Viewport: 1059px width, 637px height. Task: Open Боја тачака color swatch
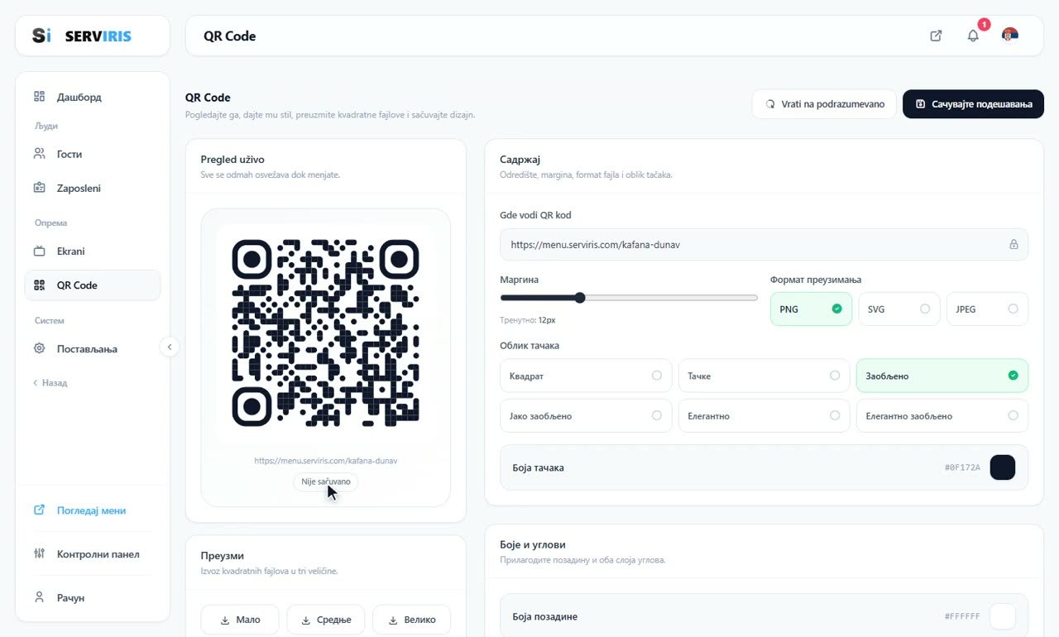1003,467
